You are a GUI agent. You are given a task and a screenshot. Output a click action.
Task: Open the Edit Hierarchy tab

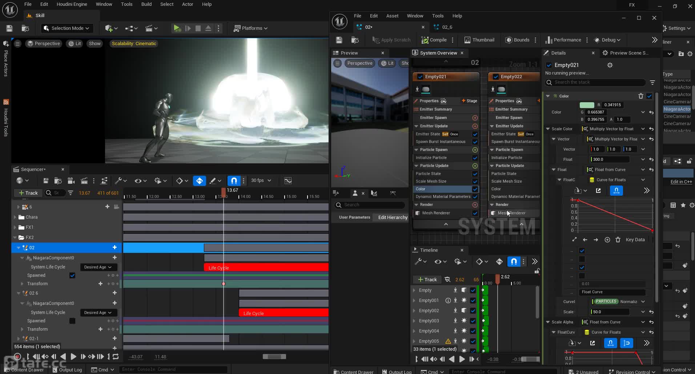[x=393, y=218]
